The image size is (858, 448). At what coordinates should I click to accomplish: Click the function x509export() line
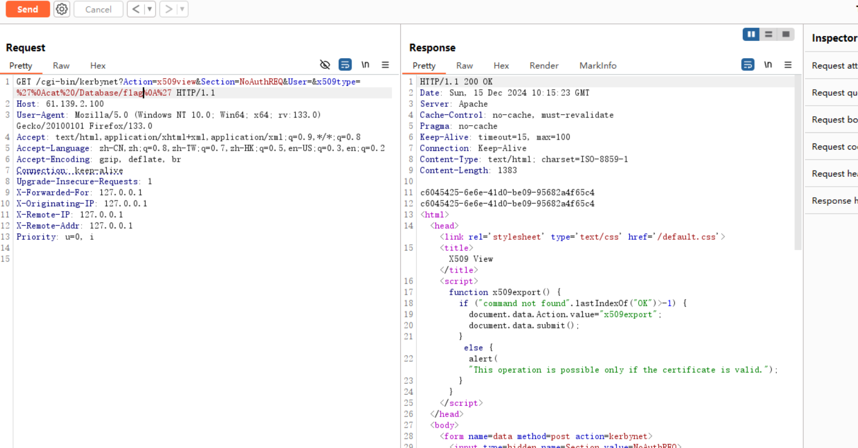click(x=505, y=292)
